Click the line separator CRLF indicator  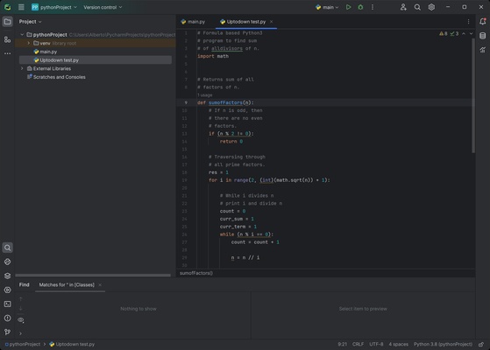358,345
